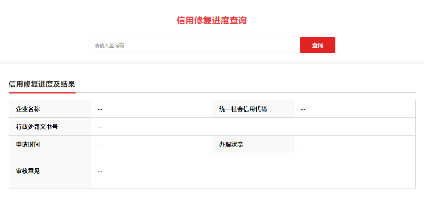This screenshot has height=205, width=424.
Task: Click the 行政处罚文书号 label cell
Action: 49,127
